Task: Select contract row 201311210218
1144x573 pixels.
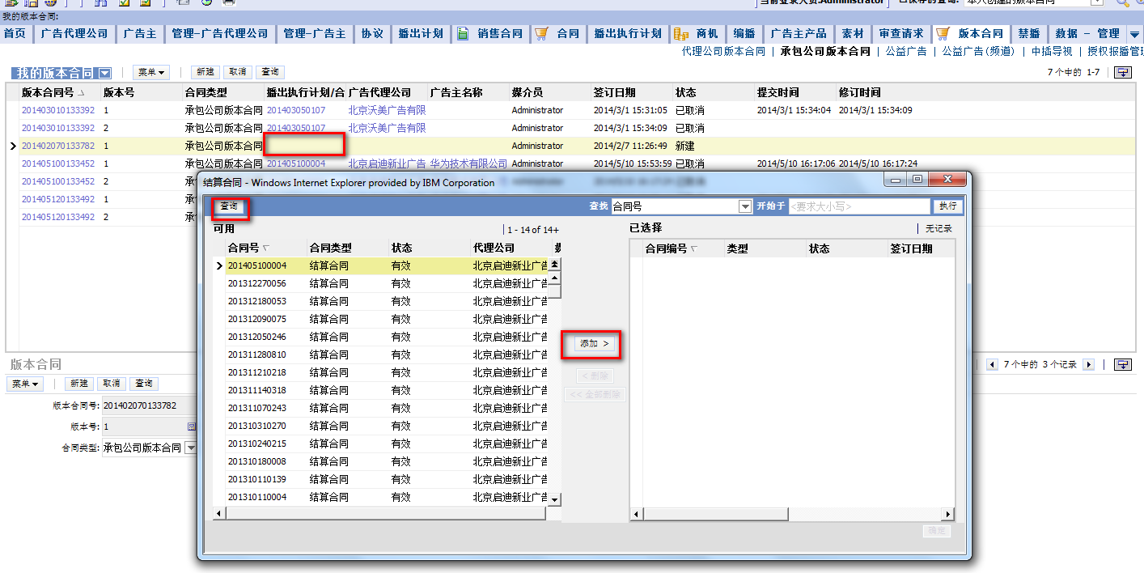Action: click(x=387, y=372)
